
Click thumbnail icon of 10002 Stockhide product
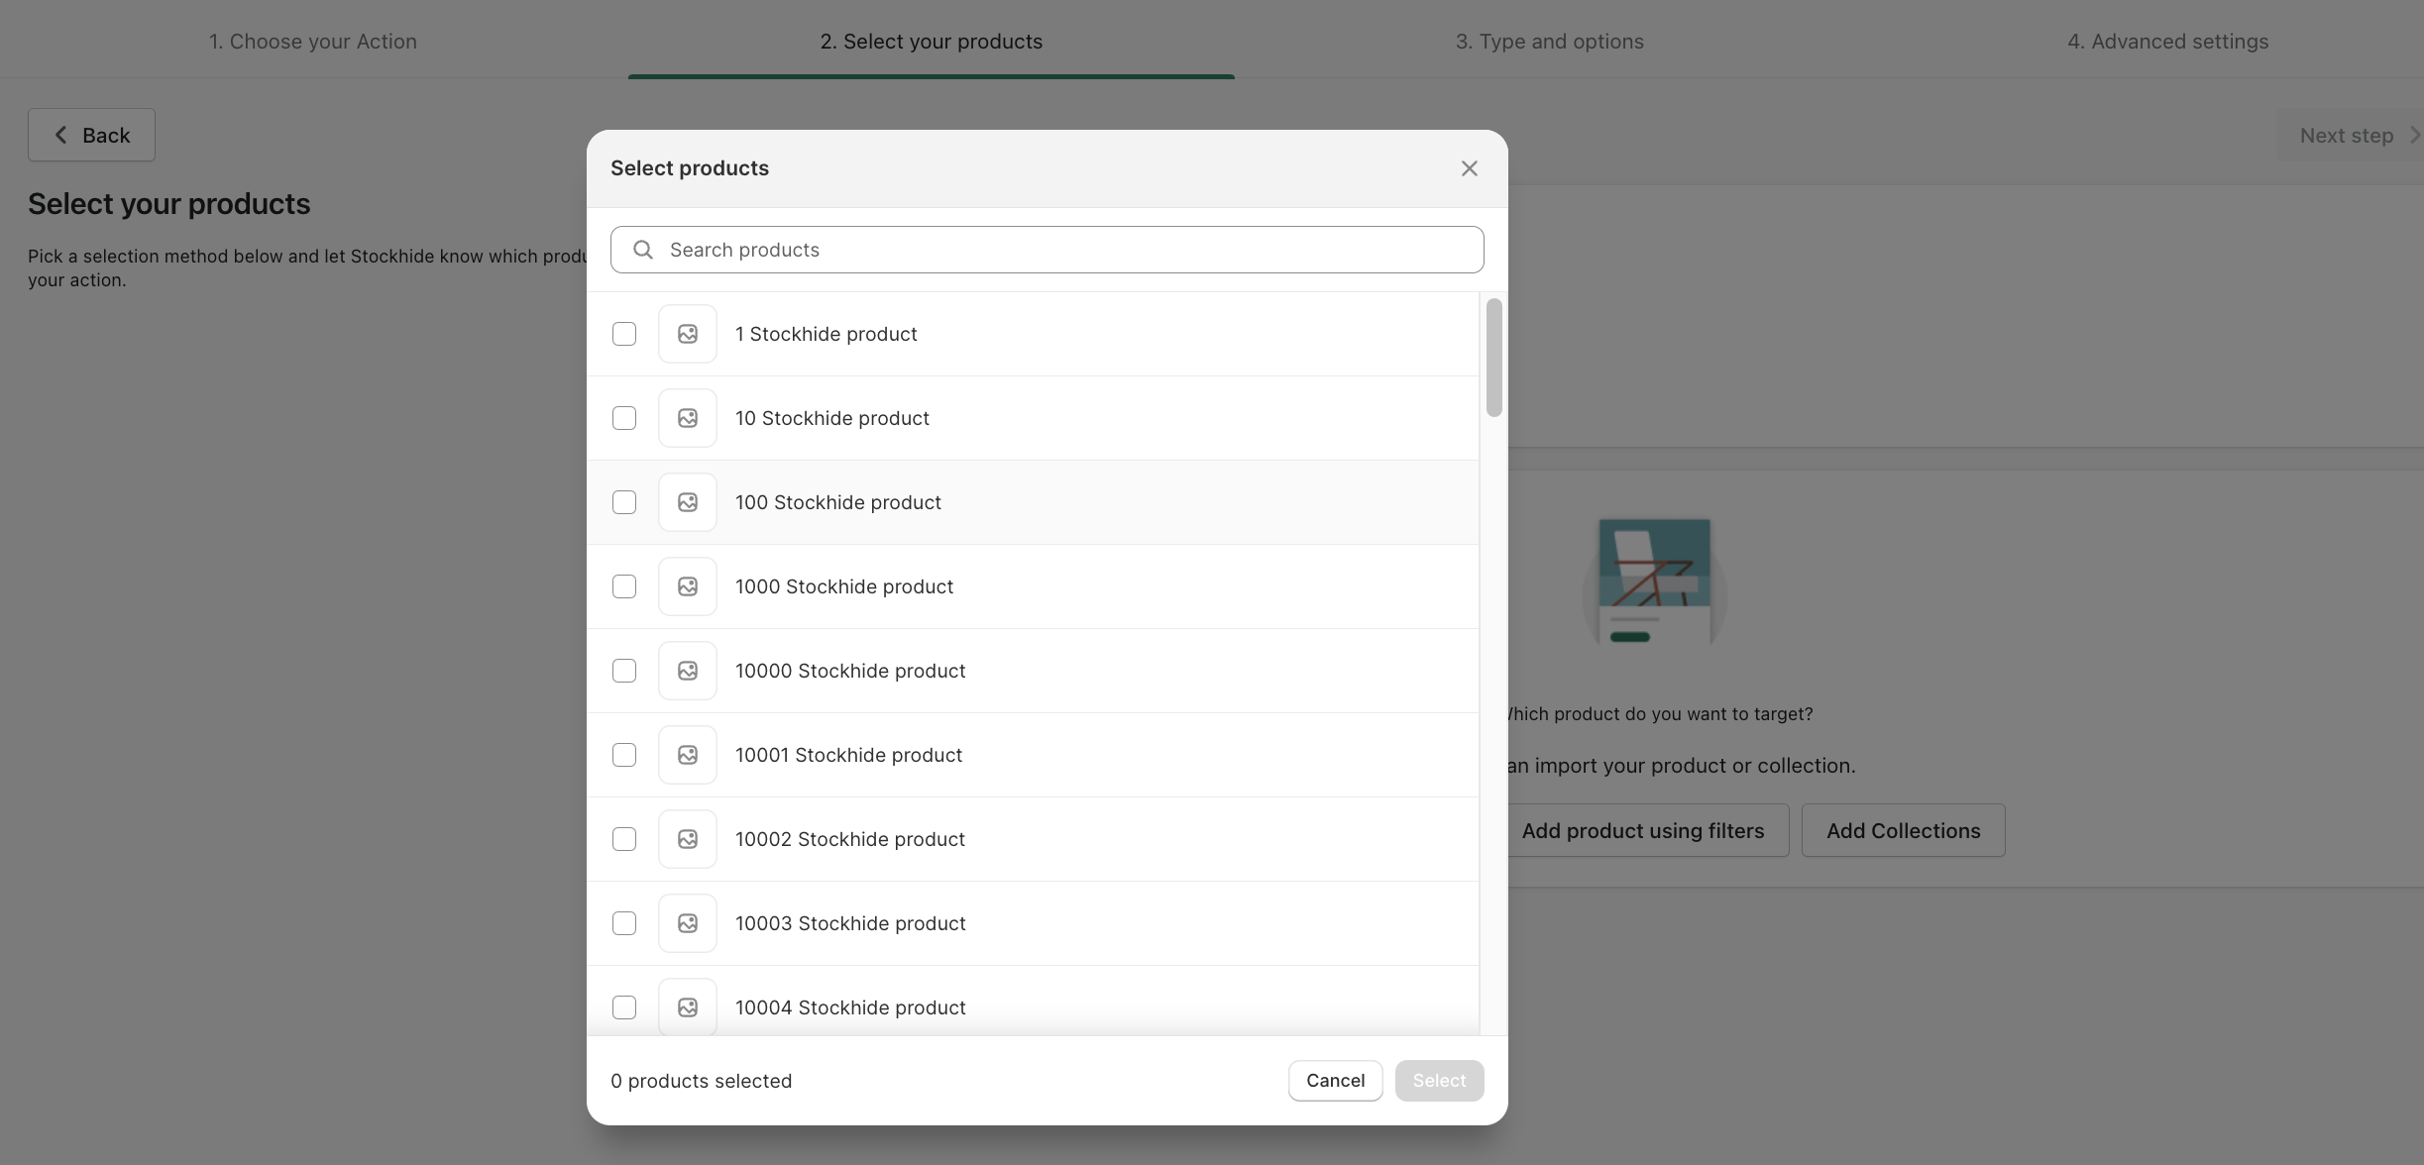687,839
